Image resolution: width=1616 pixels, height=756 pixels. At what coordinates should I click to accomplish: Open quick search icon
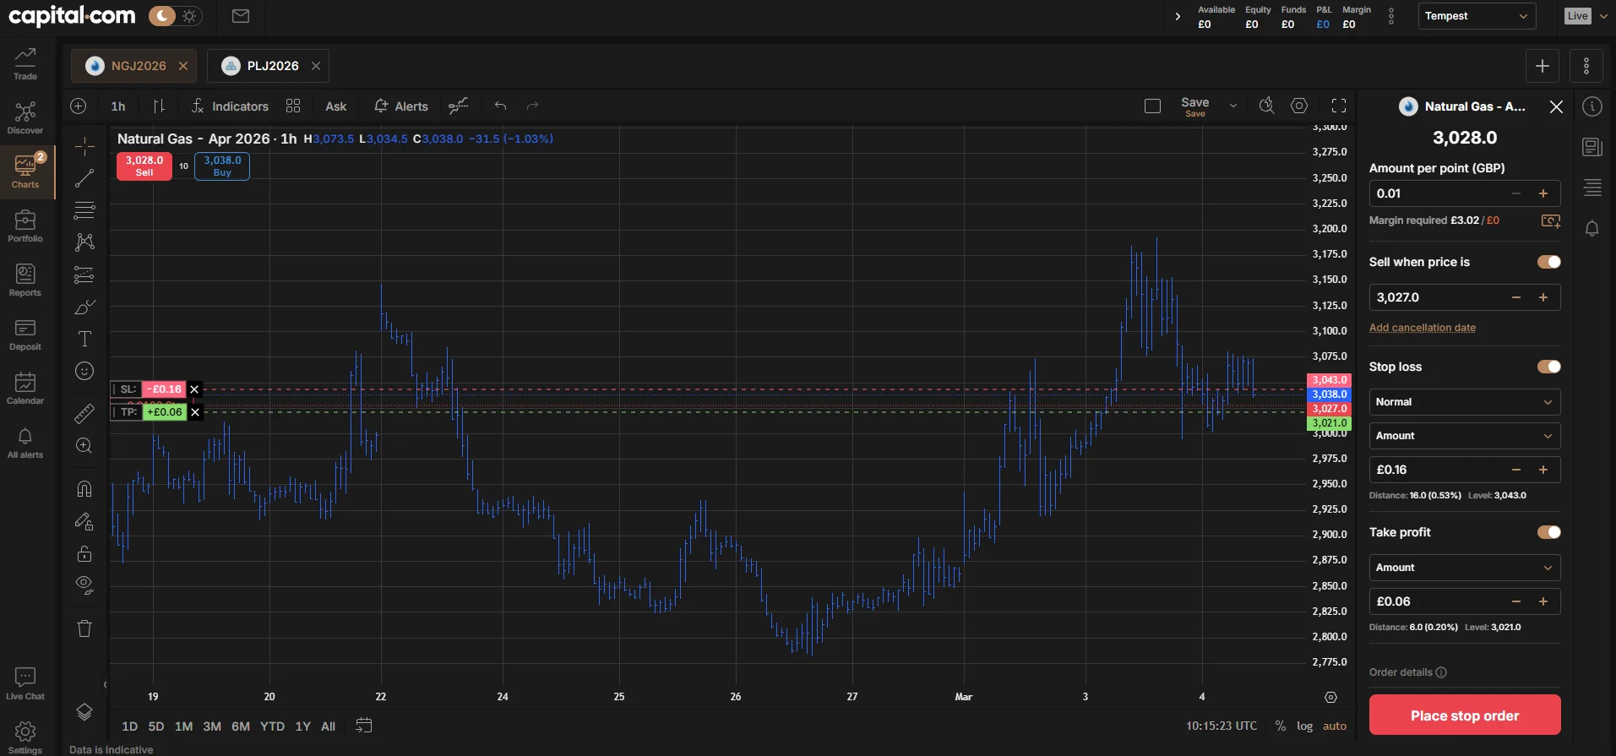(1266, 106)
